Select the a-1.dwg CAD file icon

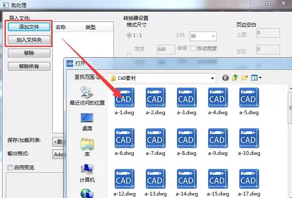[124, 98]
